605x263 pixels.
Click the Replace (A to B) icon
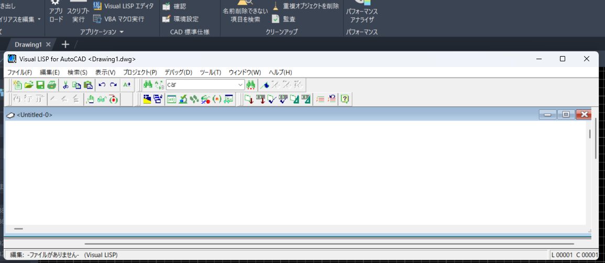[x=159, y=84]
